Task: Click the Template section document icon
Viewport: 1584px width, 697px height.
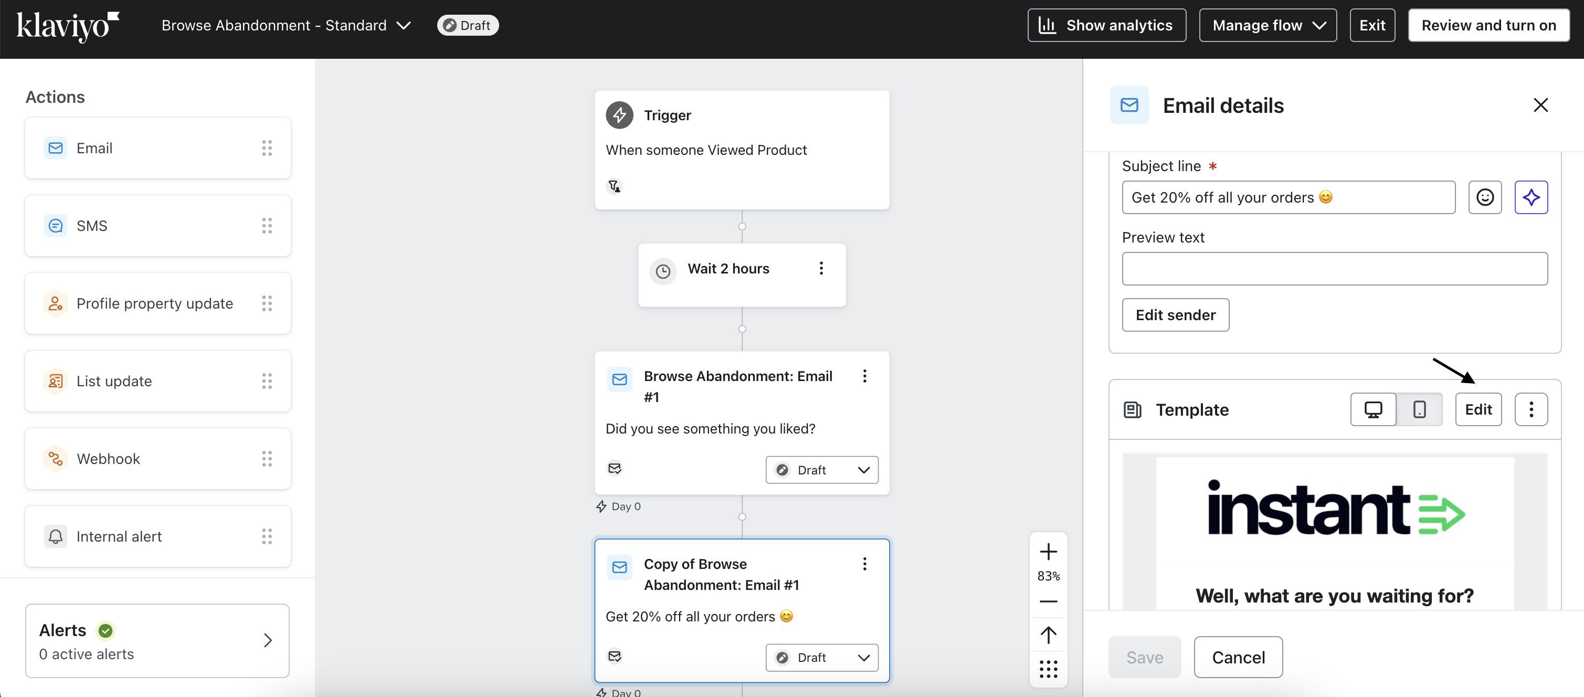Action: (1132, 410)
